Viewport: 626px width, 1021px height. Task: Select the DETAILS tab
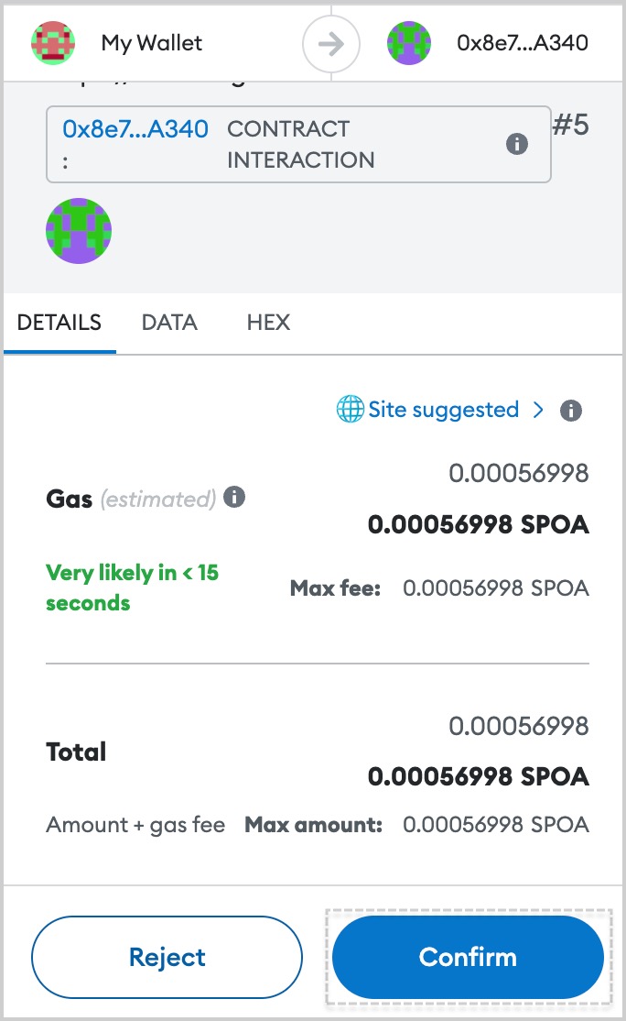coord(59,323)
